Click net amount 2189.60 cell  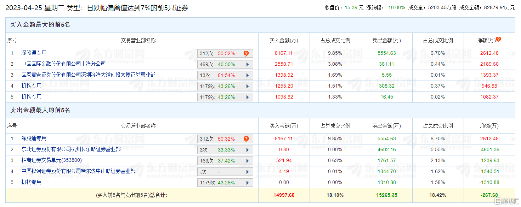click(489, 64)
